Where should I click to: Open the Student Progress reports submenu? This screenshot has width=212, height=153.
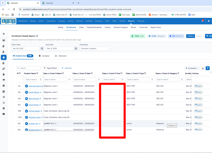pos(120,27)
